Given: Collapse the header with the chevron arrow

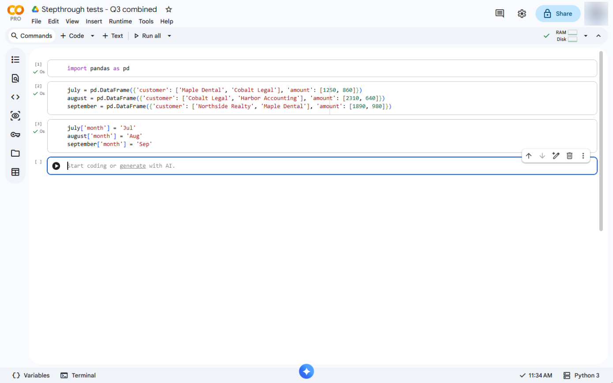Looking at the screenshot, I should pyautogui.click(x=598, y=36).
